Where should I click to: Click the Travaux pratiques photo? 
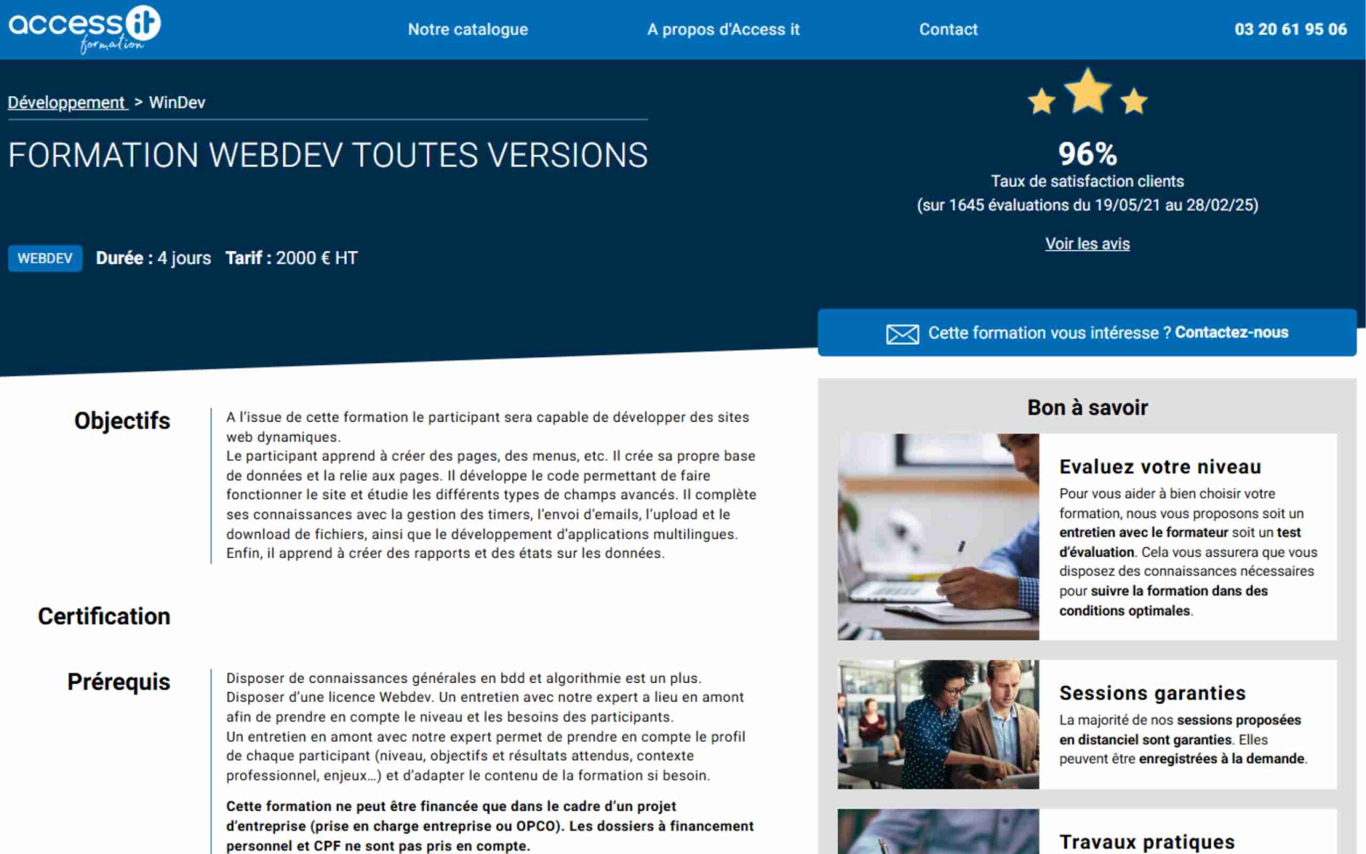click(x=938, y=831)
